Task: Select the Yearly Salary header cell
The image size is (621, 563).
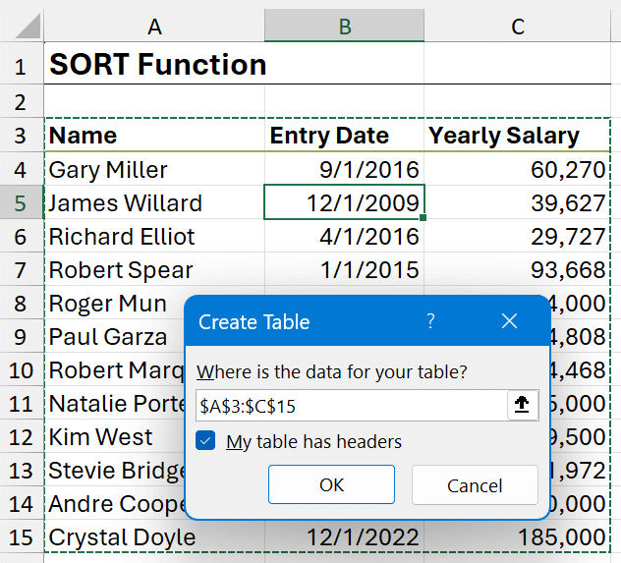Action: click(x=517, y=136)
